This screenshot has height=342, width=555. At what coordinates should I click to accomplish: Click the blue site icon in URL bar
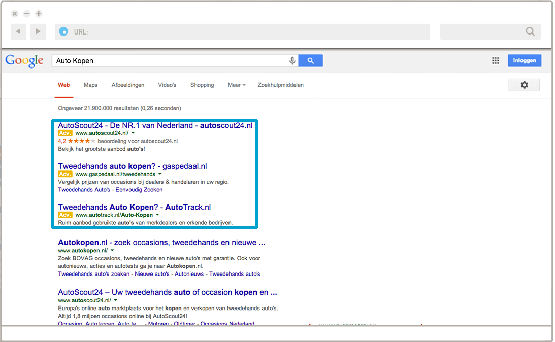(x=63, y=32)
